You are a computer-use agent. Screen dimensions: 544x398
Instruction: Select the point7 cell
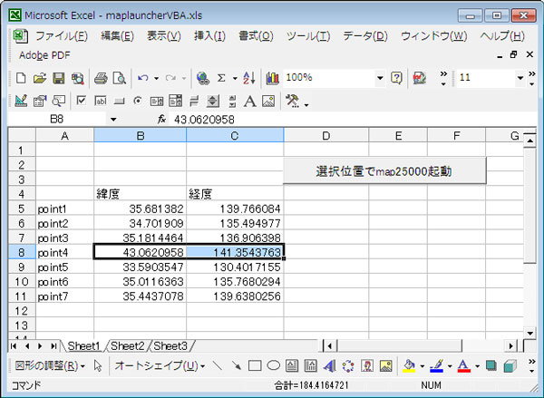65,296
